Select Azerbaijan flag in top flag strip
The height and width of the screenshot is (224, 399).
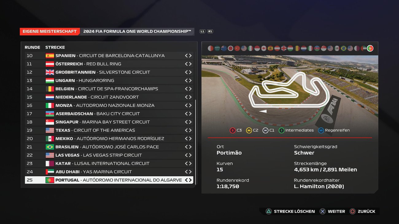(x=317, y=48)
